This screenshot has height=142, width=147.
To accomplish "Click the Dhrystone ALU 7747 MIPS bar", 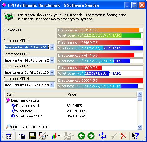I will 100,55.
